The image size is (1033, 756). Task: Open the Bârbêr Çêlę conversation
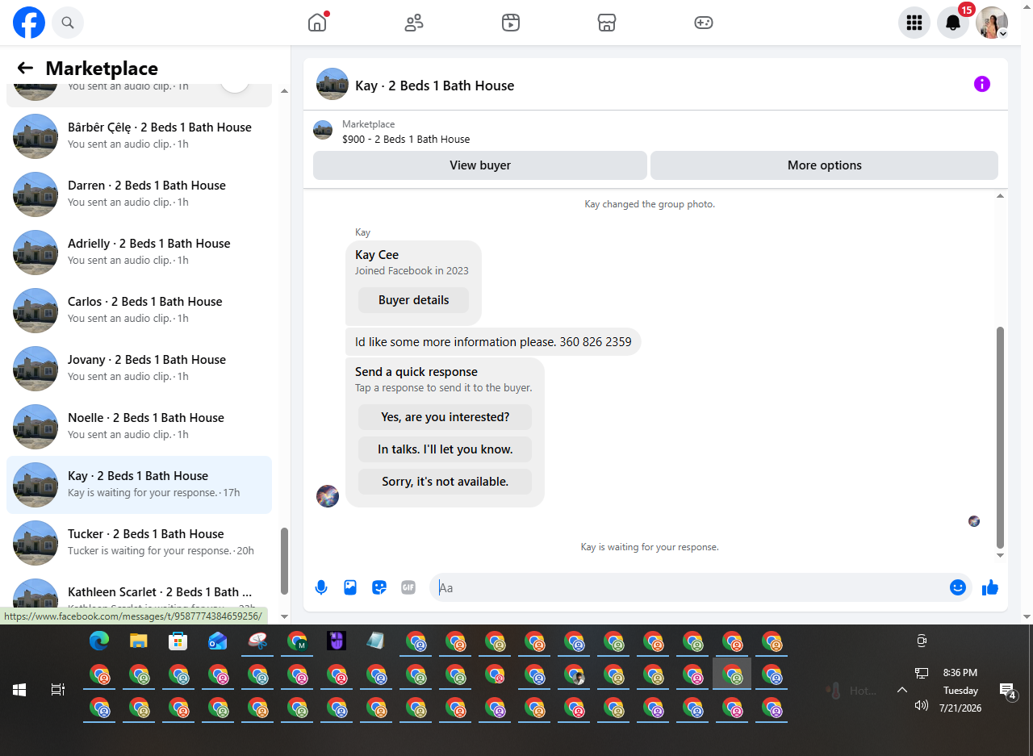coord(139,136)
